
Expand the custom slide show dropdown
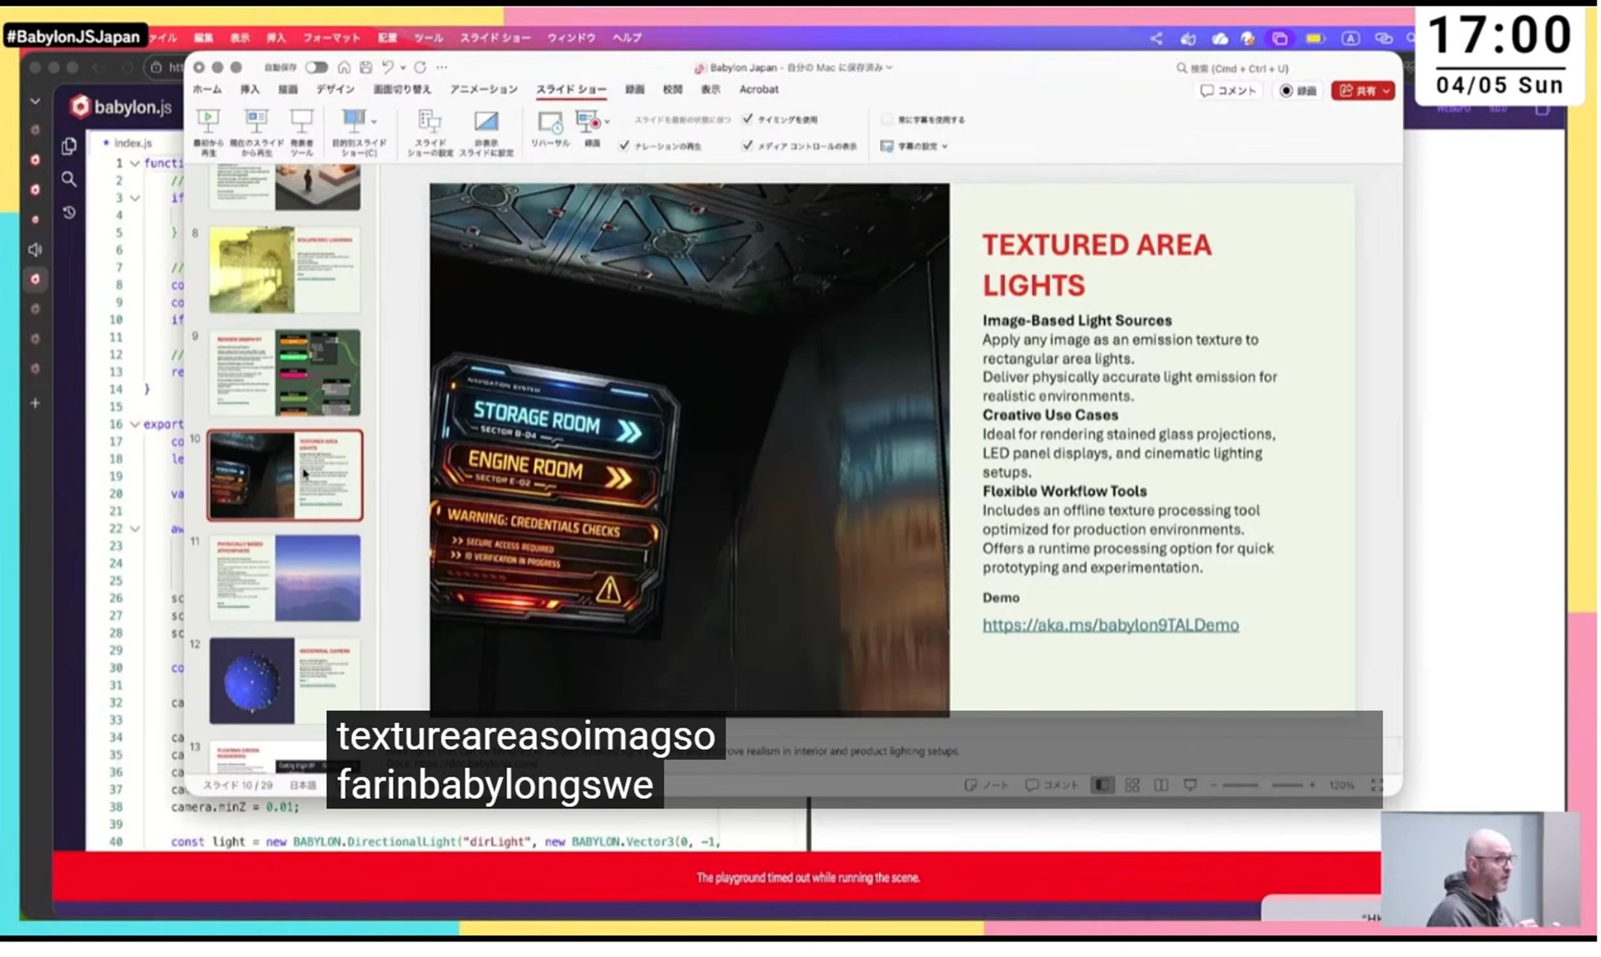click(374, 121)
